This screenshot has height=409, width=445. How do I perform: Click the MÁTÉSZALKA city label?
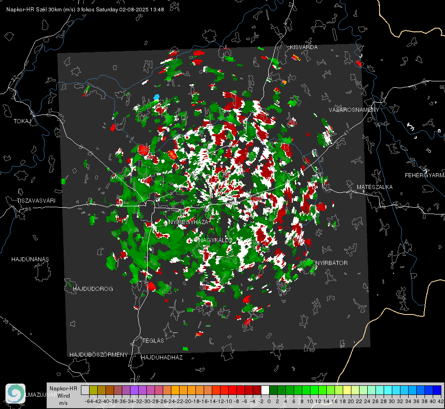coord(375,187)
